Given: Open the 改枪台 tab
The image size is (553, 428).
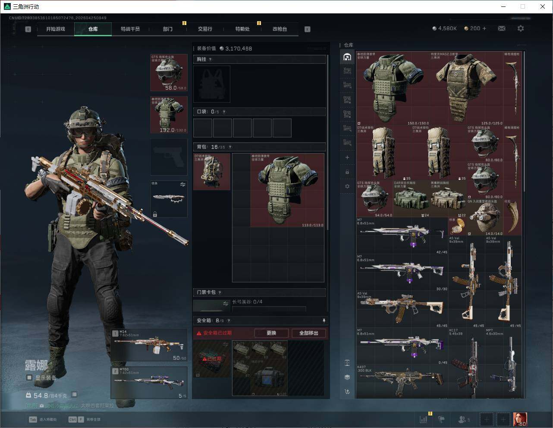Looking at the screenshot, I should point(280,29).
